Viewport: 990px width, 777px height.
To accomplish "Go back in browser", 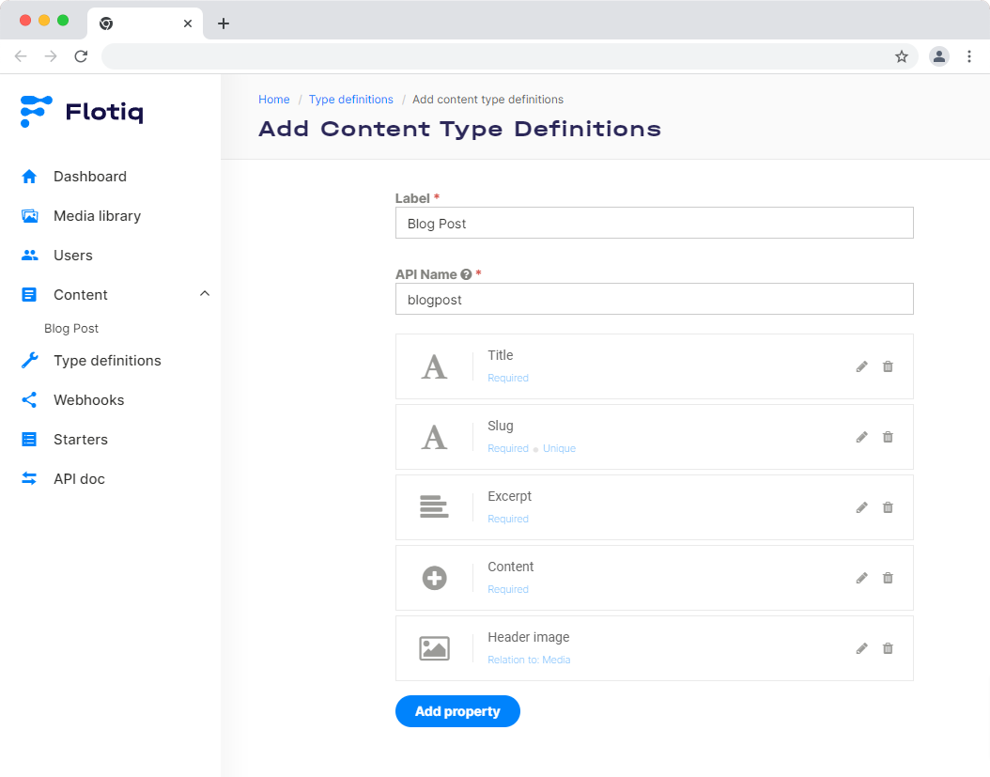I will pos(21,57).
